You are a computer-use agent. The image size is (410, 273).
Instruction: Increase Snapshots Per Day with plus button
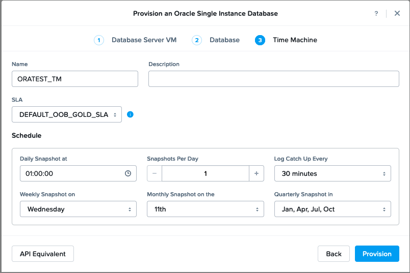[256, 173]
